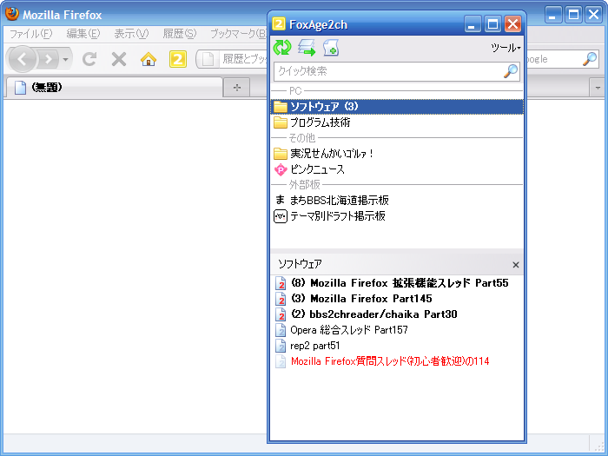The width and height of the screenshot is (608, 456).
Task: Open the ファイル menu in Firefox
Action: click(30, 34)
